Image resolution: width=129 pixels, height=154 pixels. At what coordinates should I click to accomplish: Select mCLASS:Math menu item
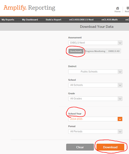(110, 20)
